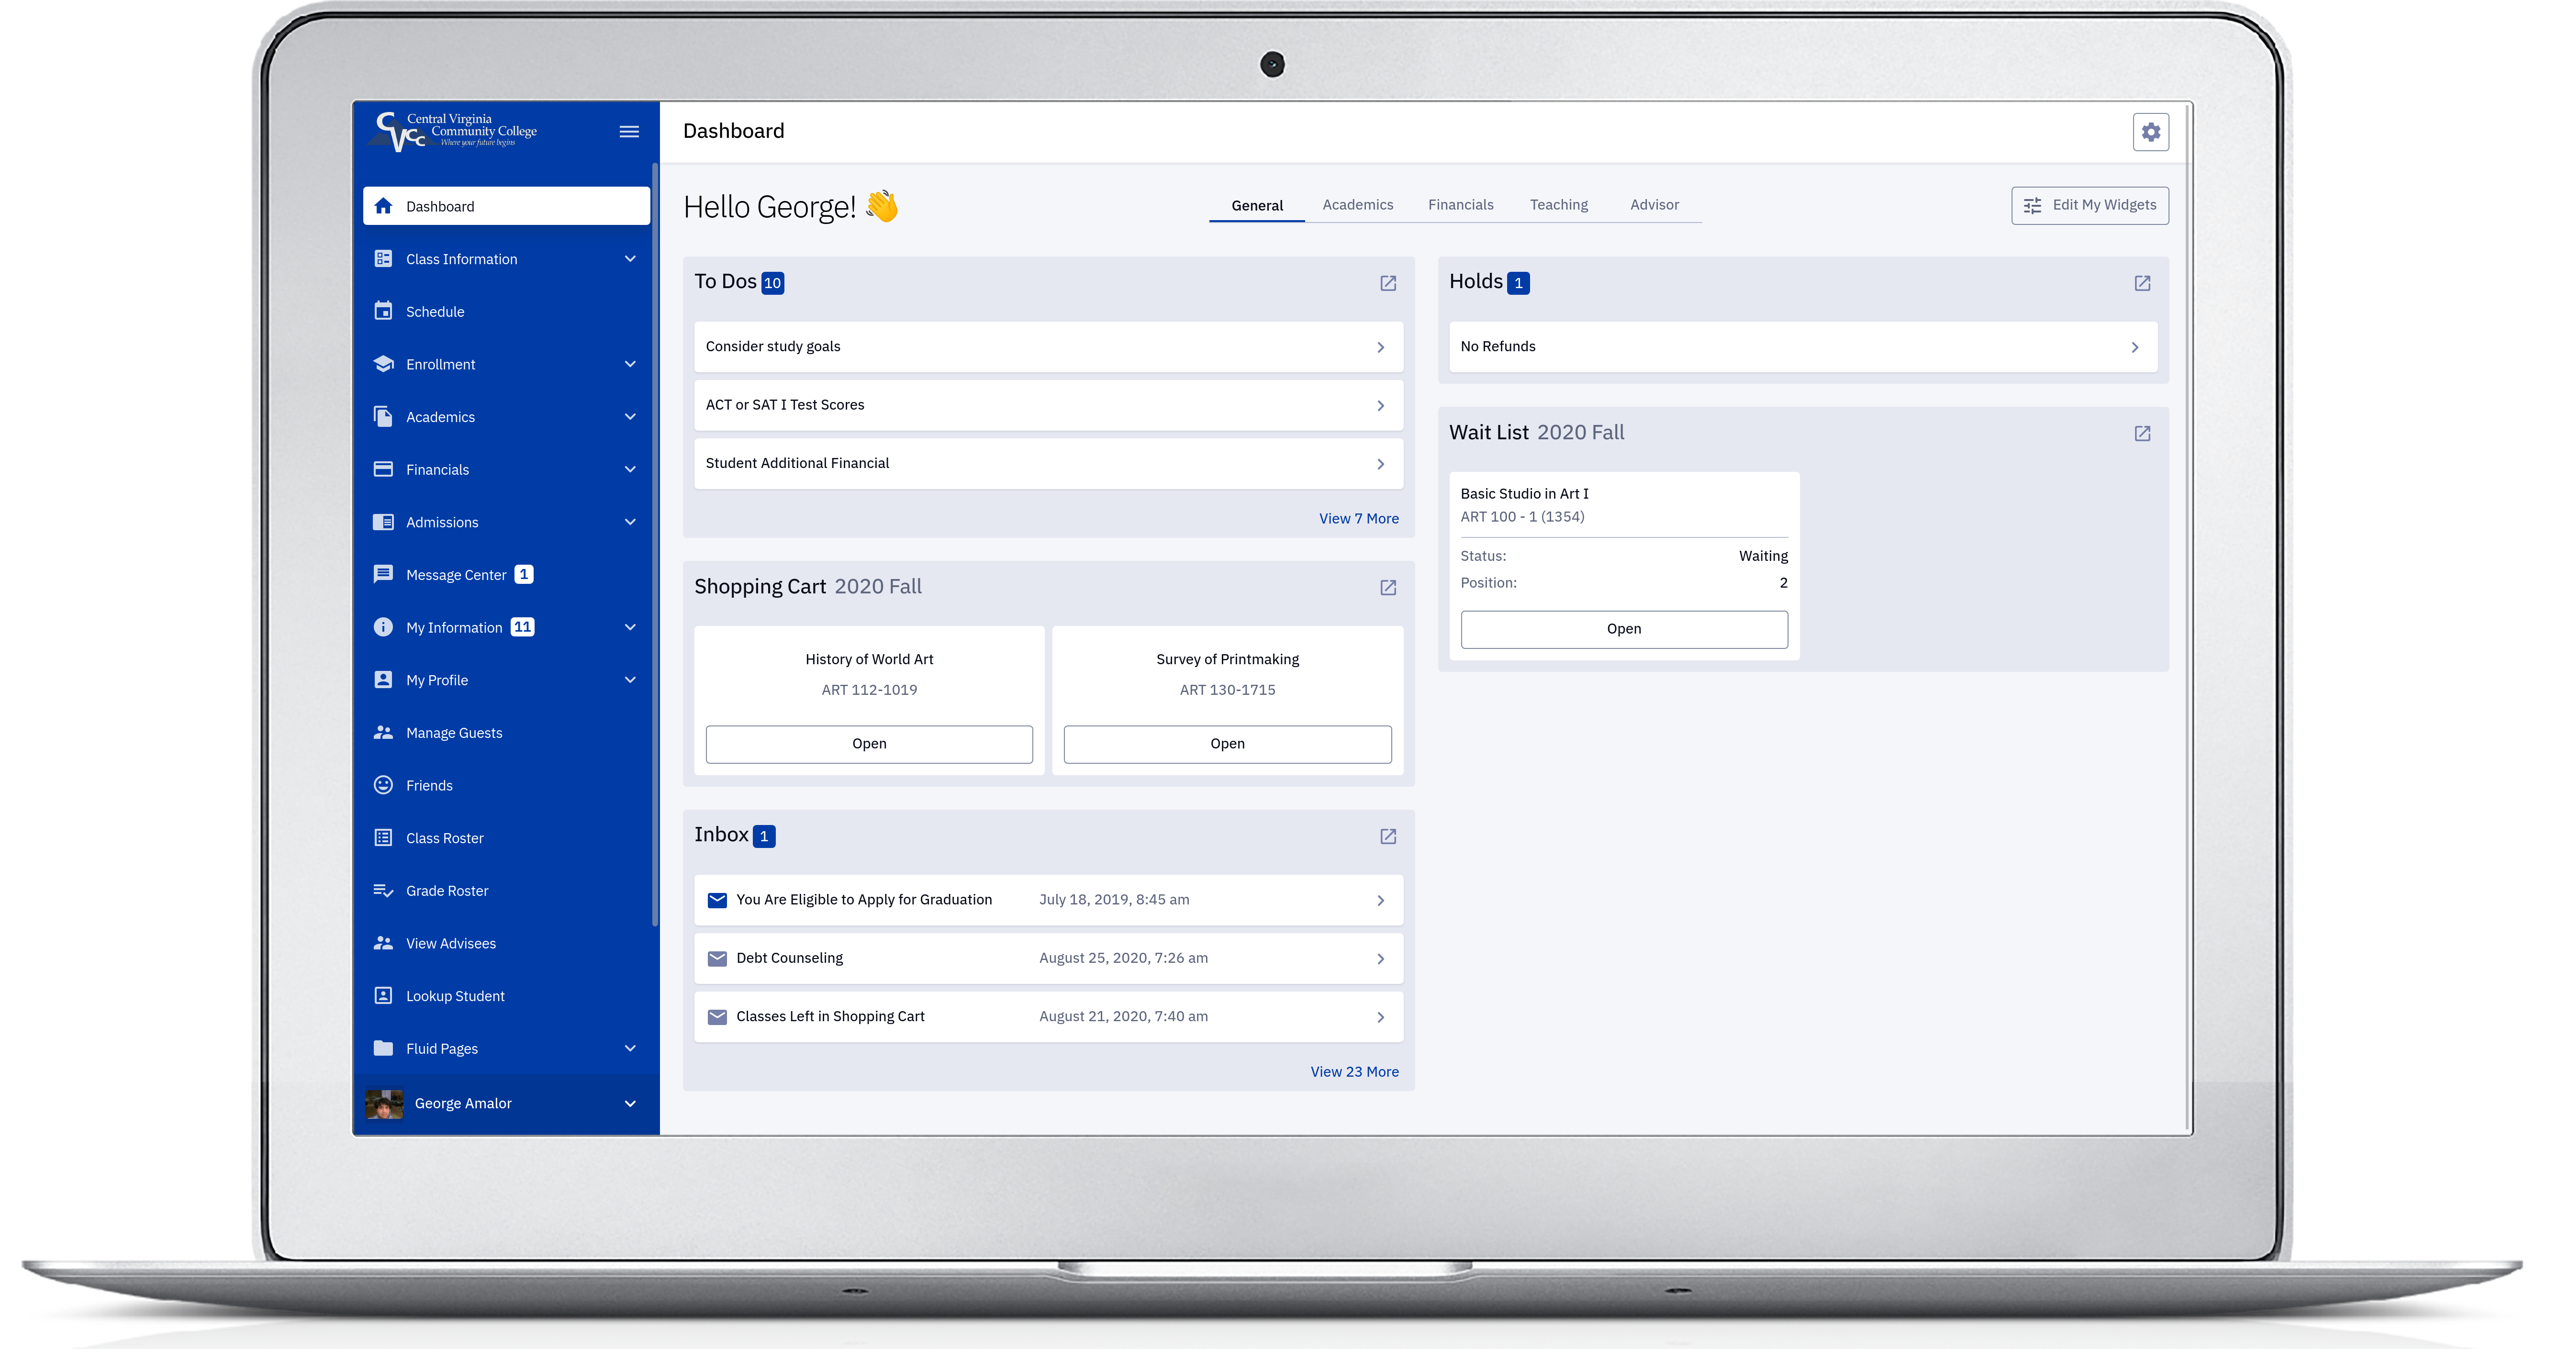Click the Financials card sidebar icon

point(383,469)
